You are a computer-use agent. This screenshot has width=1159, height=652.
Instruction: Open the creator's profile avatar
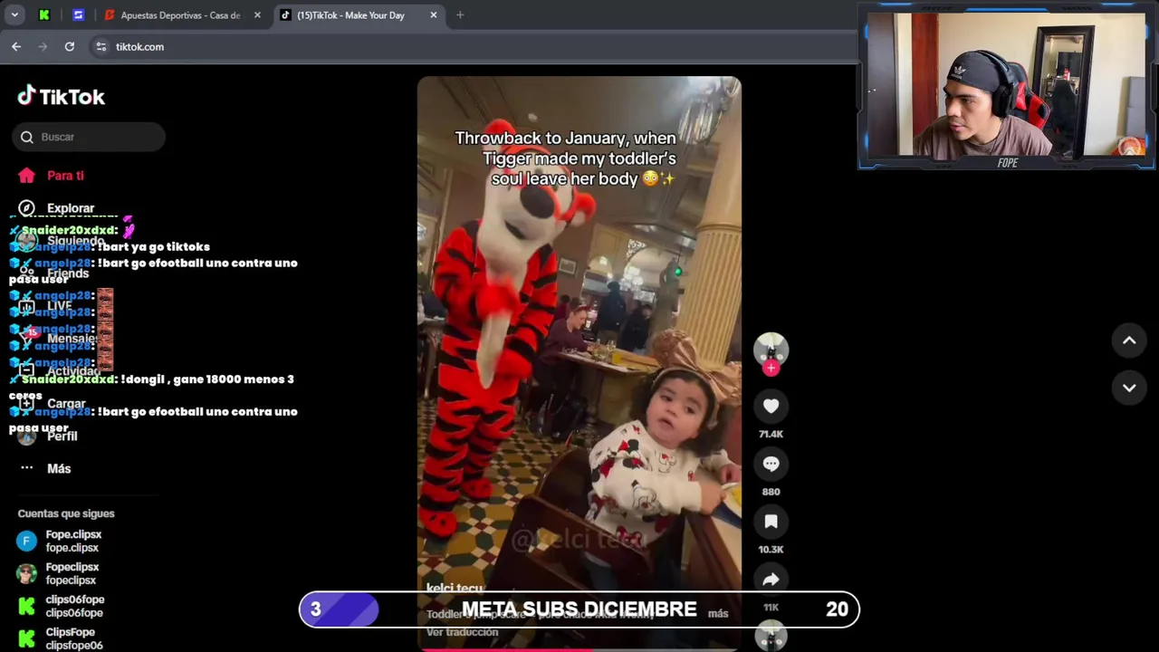click(771, 349)
